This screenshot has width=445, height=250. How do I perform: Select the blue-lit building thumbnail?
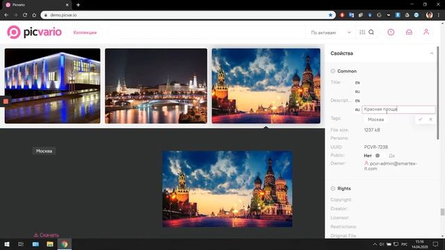coord(53,86)
